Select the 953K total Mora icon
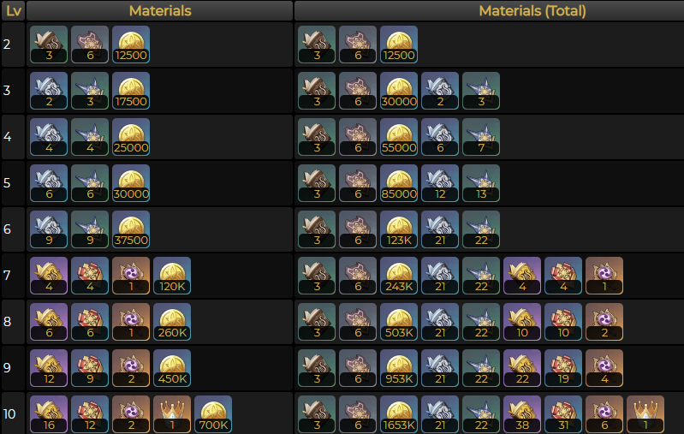The height and width of the screenshot is (434, 684). (x=399, y=368)
